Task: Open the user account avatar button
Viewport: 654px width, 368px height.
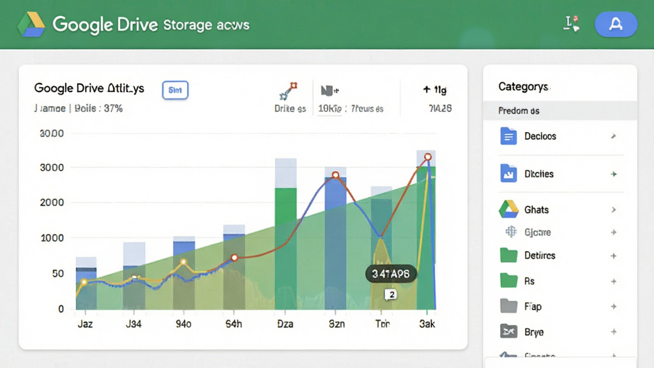Action: point(616,24)
